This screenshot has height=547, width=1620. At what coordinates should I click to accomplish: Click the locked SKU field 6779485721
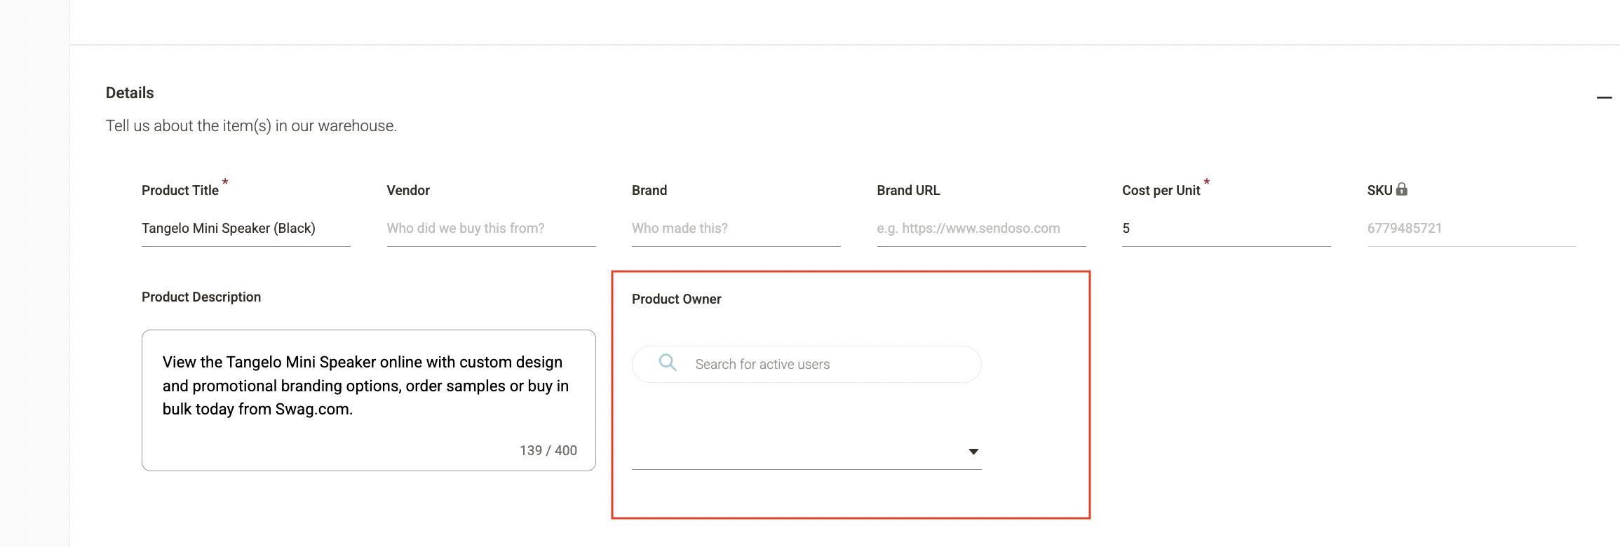coord(1471,229)
